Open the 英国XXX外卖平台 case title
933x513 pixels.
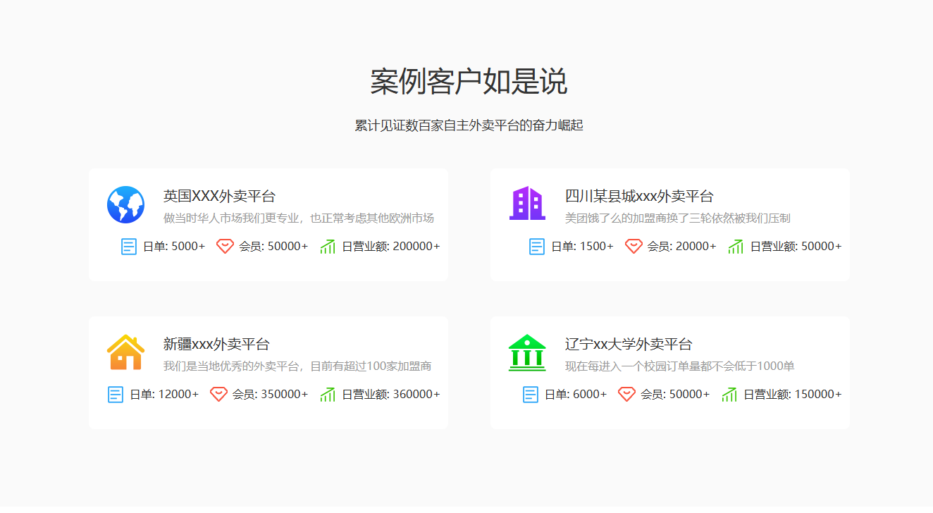click(x=219, y=196)
